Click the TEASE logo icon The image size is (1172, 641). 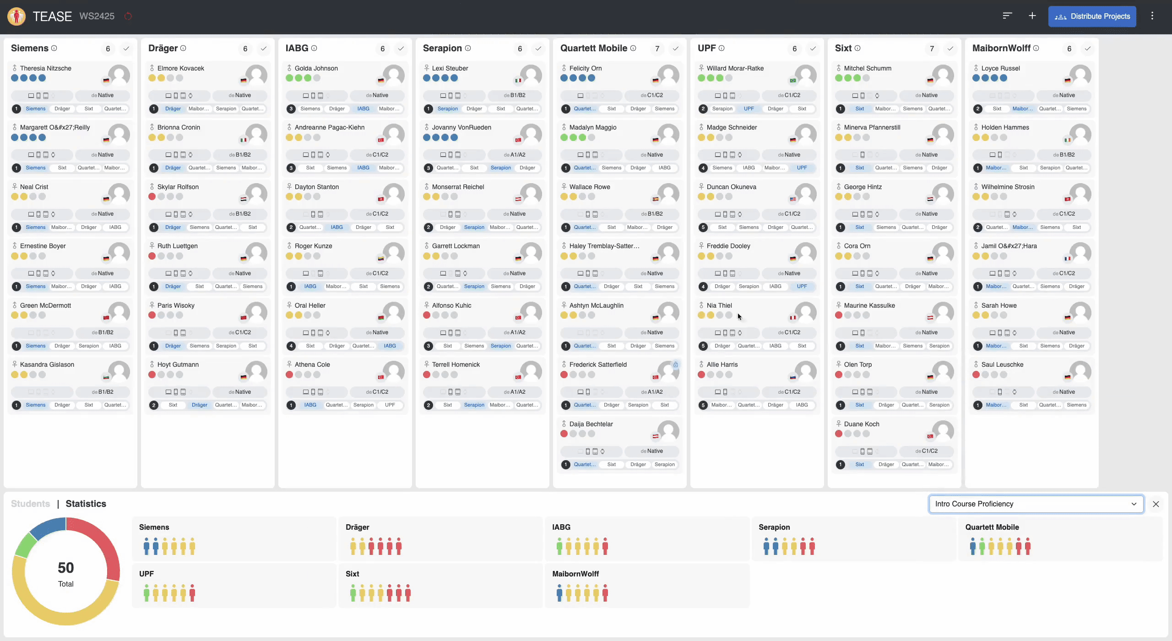click(16, 16)
